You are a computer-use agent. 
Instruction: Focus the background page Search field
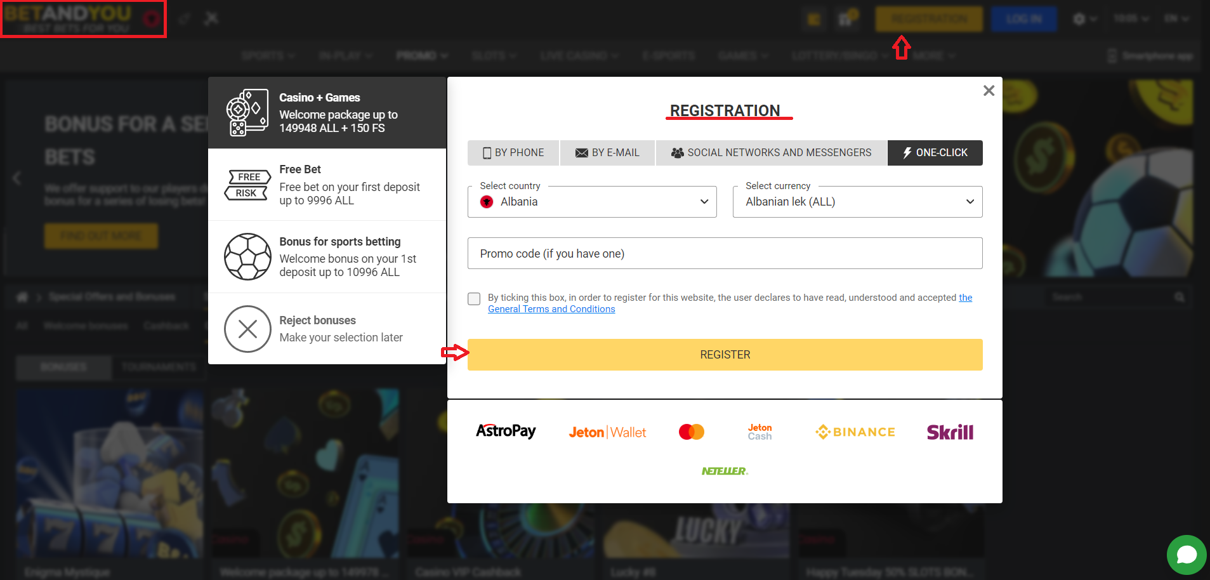pyautogui.click(x=1117, y=297)
